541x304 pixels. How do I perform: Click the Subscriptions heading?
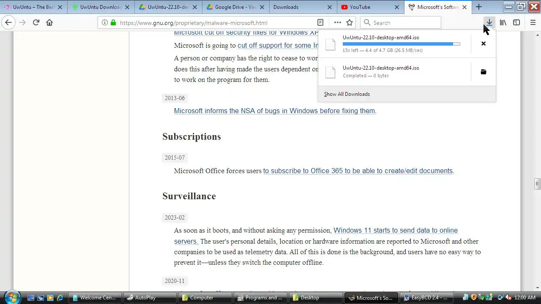(x=191, y=136)
